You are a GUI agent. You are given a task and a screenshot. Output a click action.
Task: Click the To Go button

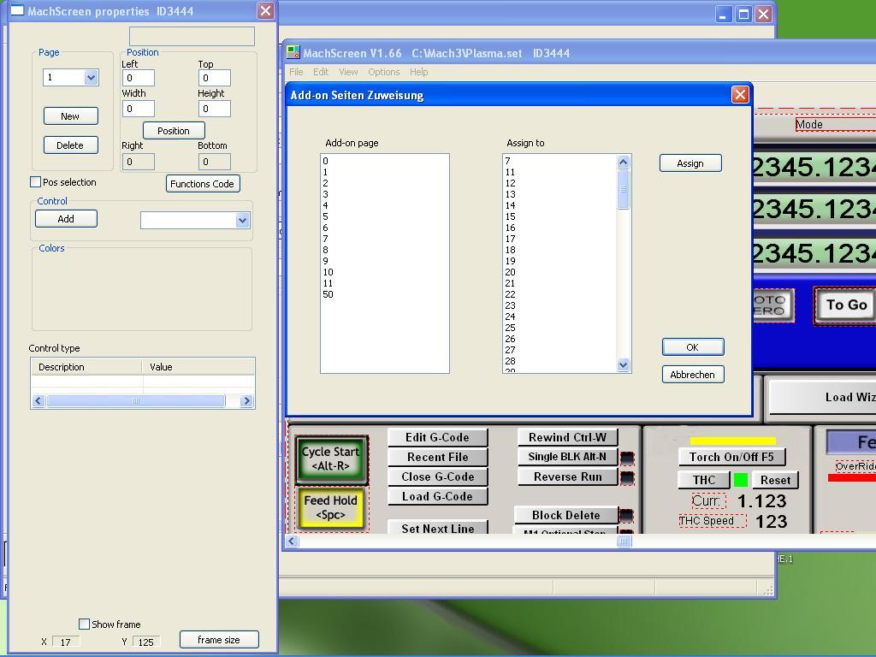[846, 305]
